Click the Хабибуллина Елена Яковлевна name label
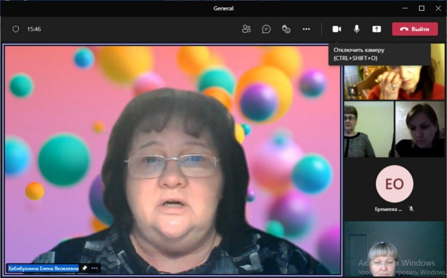This screenshot has height=278, width=447. (x=43, y=268)
